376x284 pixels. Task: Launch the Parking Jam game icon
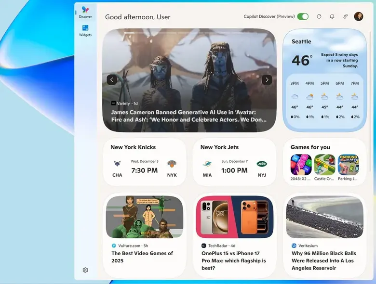click(348, 165)
